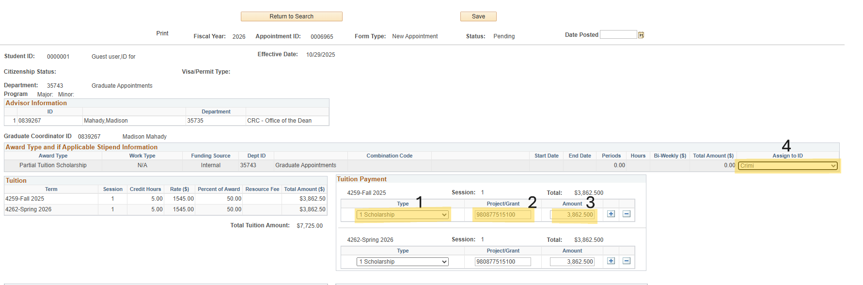
Task: Click Spring 2026 Project/Grant field
Action: 502,262
